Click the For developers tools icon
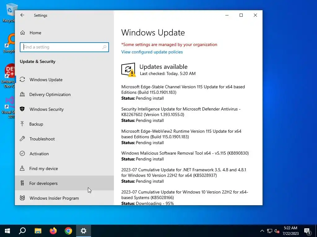 (22, 183)
